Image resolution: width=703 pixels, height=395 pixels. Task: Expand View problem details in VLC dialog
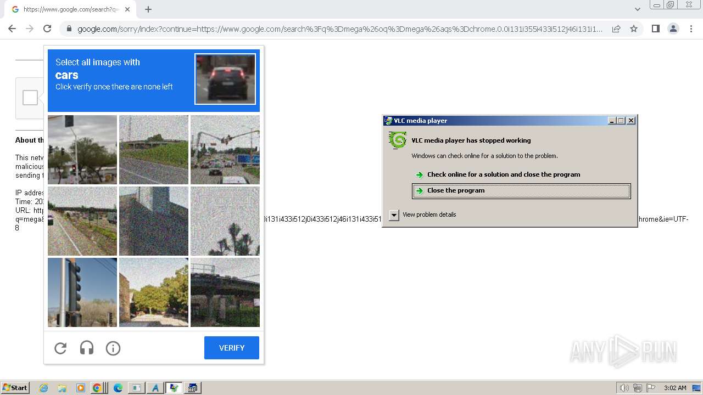click(x=394, y=215)
